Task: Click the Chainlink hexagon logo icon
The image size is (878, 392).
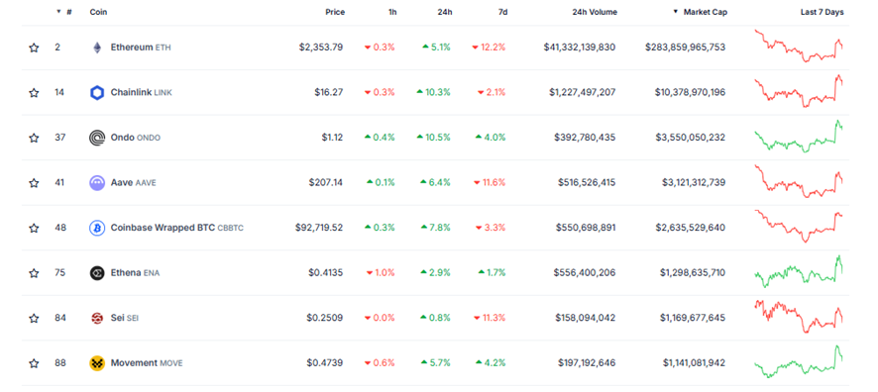Action: (x=97, y=93)
